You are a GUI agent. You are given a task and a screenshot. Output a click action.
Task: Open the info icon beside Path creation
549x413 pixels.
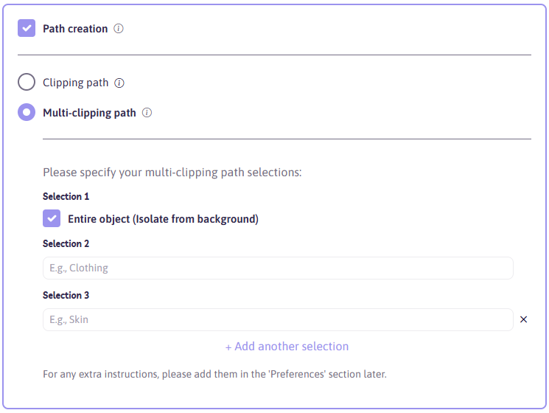point(119,28)
